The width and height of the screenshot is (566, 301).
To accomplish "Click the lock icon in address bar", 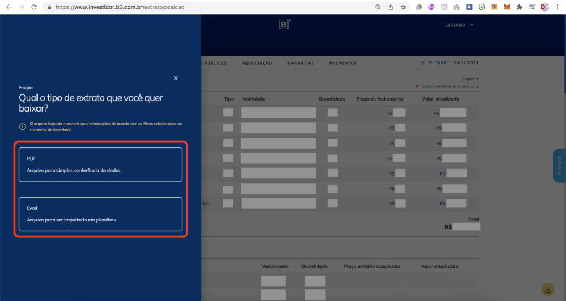I will pyautogui.click(x=49, y=7).
